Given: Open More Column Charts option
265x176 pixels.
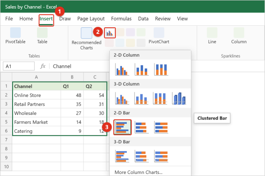Looking at the screenshot, I should pyautogui.click(x=139, y=172).
